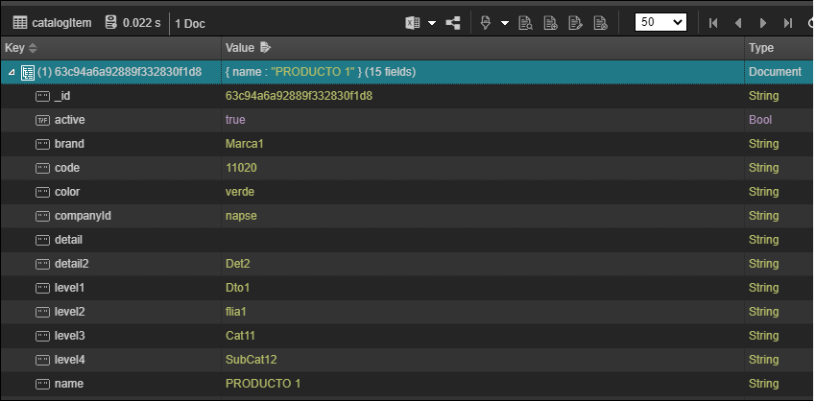Go to the first page
This screenshot has width=816, height=401.
pos(713,23)
